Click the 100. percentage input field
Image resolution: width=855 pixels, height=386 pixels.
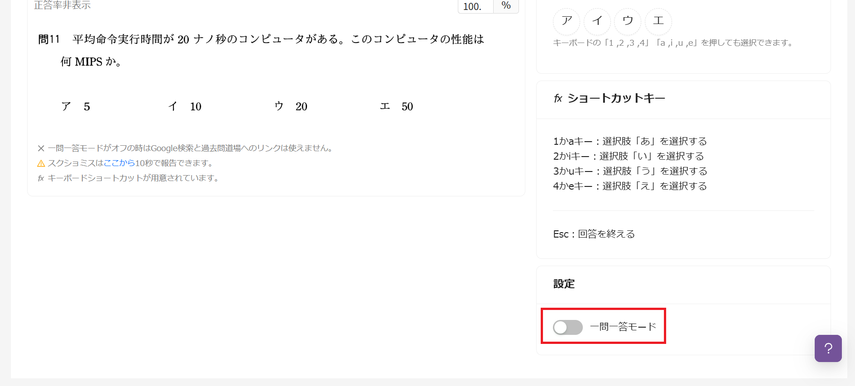point(475,6)
